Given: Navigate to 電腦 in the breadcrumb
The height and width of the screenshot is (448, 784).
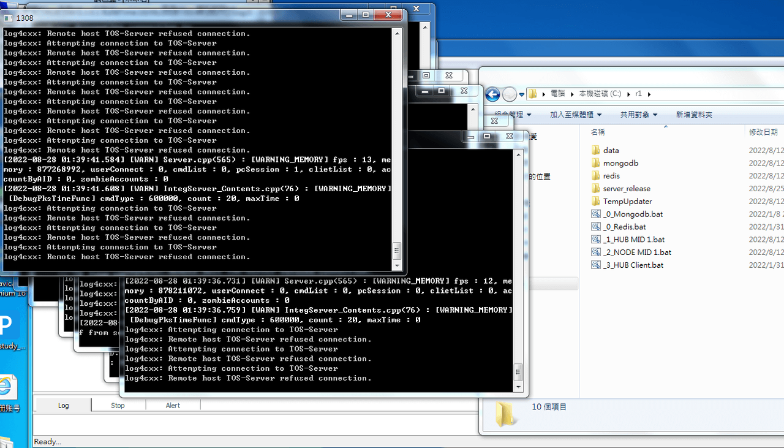Looking at the screenshot, I should (x=558, y=94).
